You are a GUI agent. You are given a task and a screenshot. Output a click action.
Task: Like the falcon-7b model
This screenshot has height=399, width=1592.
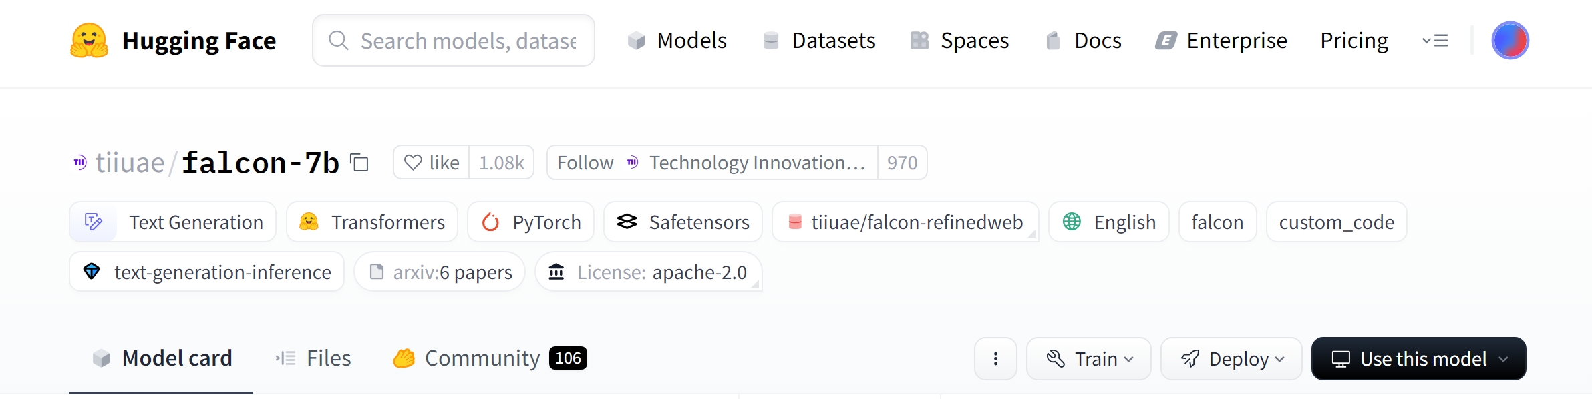coord(431,163)
